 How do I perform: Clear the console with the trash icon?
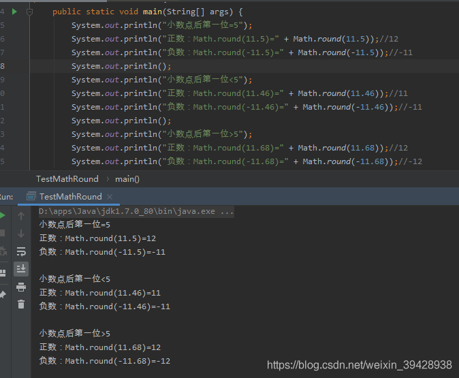21,304
